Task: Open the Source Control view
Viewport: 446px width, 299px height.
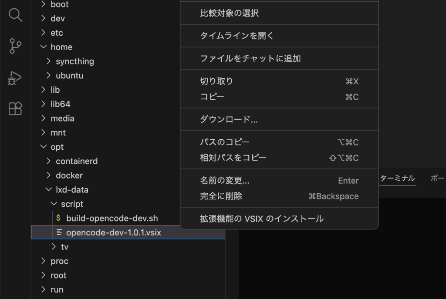Action: (x=15, y=46)
